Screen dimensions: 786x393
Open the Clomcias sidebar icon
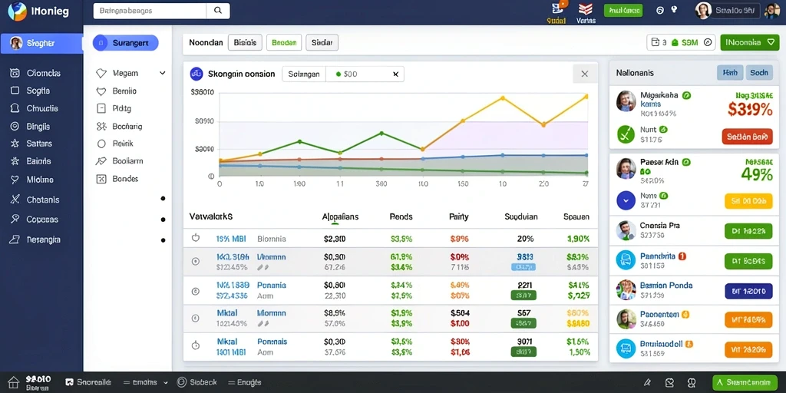[15, 73]
